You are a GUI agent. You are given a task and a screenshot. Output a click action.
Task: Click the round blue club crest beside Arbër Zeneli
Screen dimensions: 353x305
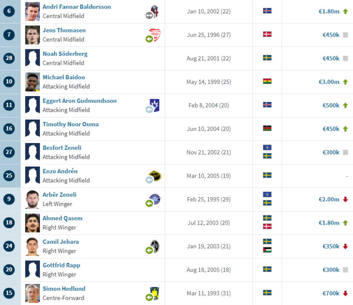[x=155, y=199]
